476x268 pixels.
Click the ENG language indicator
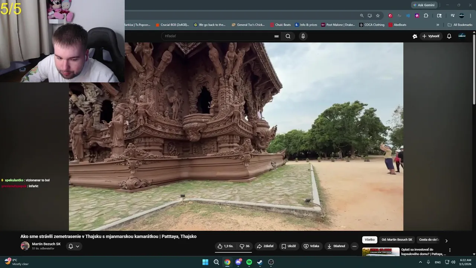[438, 262]
